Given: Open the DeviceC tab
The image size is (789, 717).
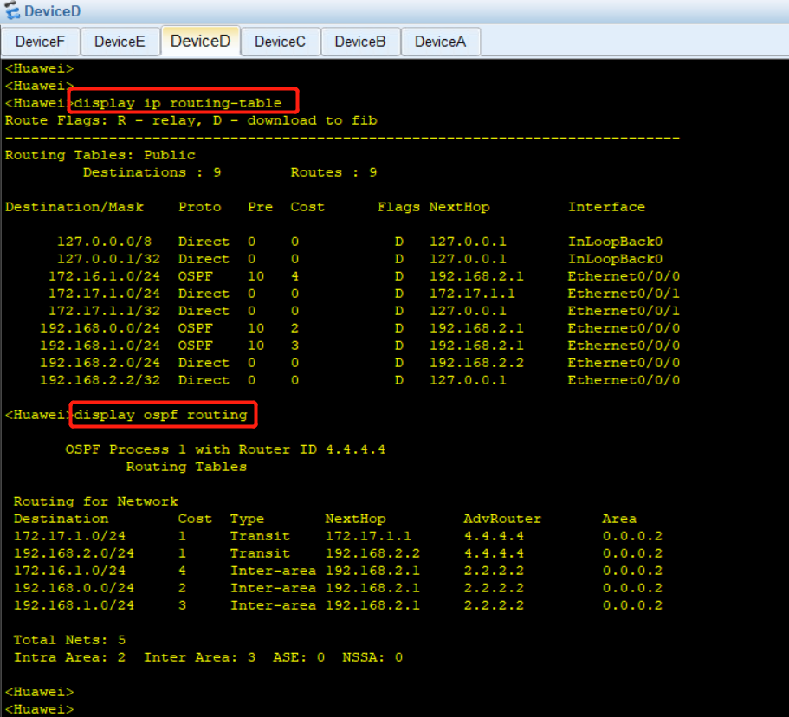Looking at the screenshot, I should pyautogui.click(x=280, y=42).
